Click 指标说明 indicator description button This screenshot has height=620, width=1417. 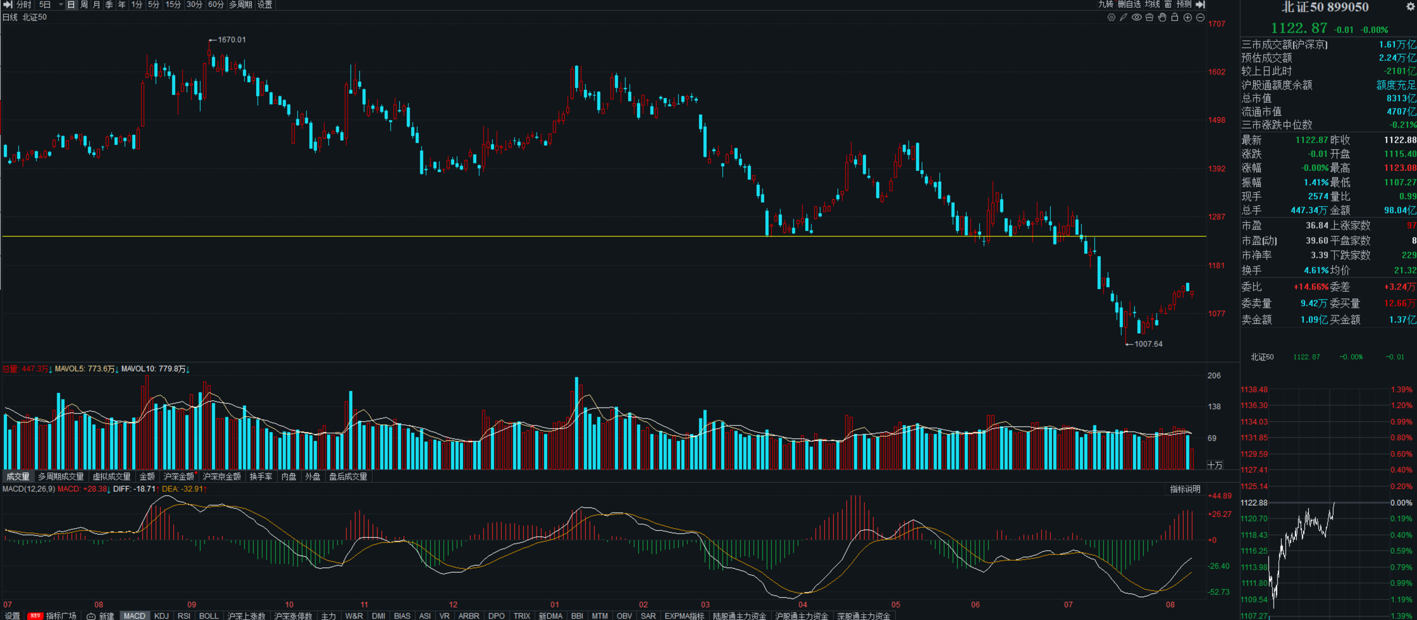point(1184,489)
